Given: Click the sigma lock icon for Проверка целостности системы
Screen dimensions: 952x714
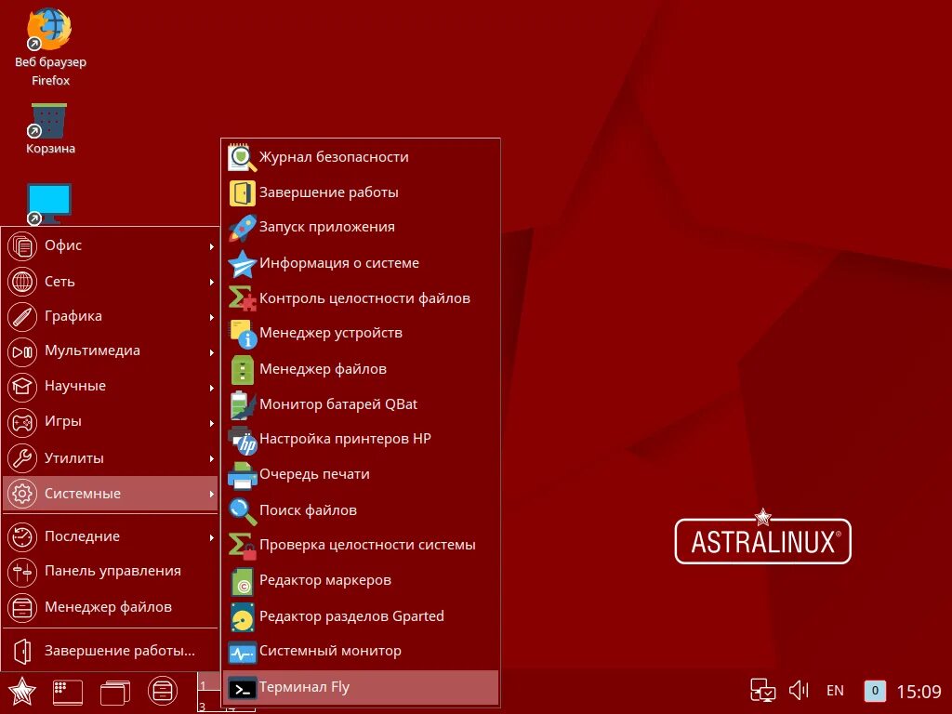Looking at the screenshot, I should pyautogui.click(x=242, y=546).
